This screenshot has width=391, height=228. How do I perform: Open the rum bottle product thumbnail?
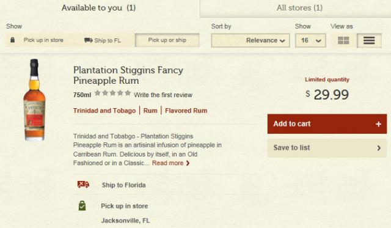coord(34,100)
